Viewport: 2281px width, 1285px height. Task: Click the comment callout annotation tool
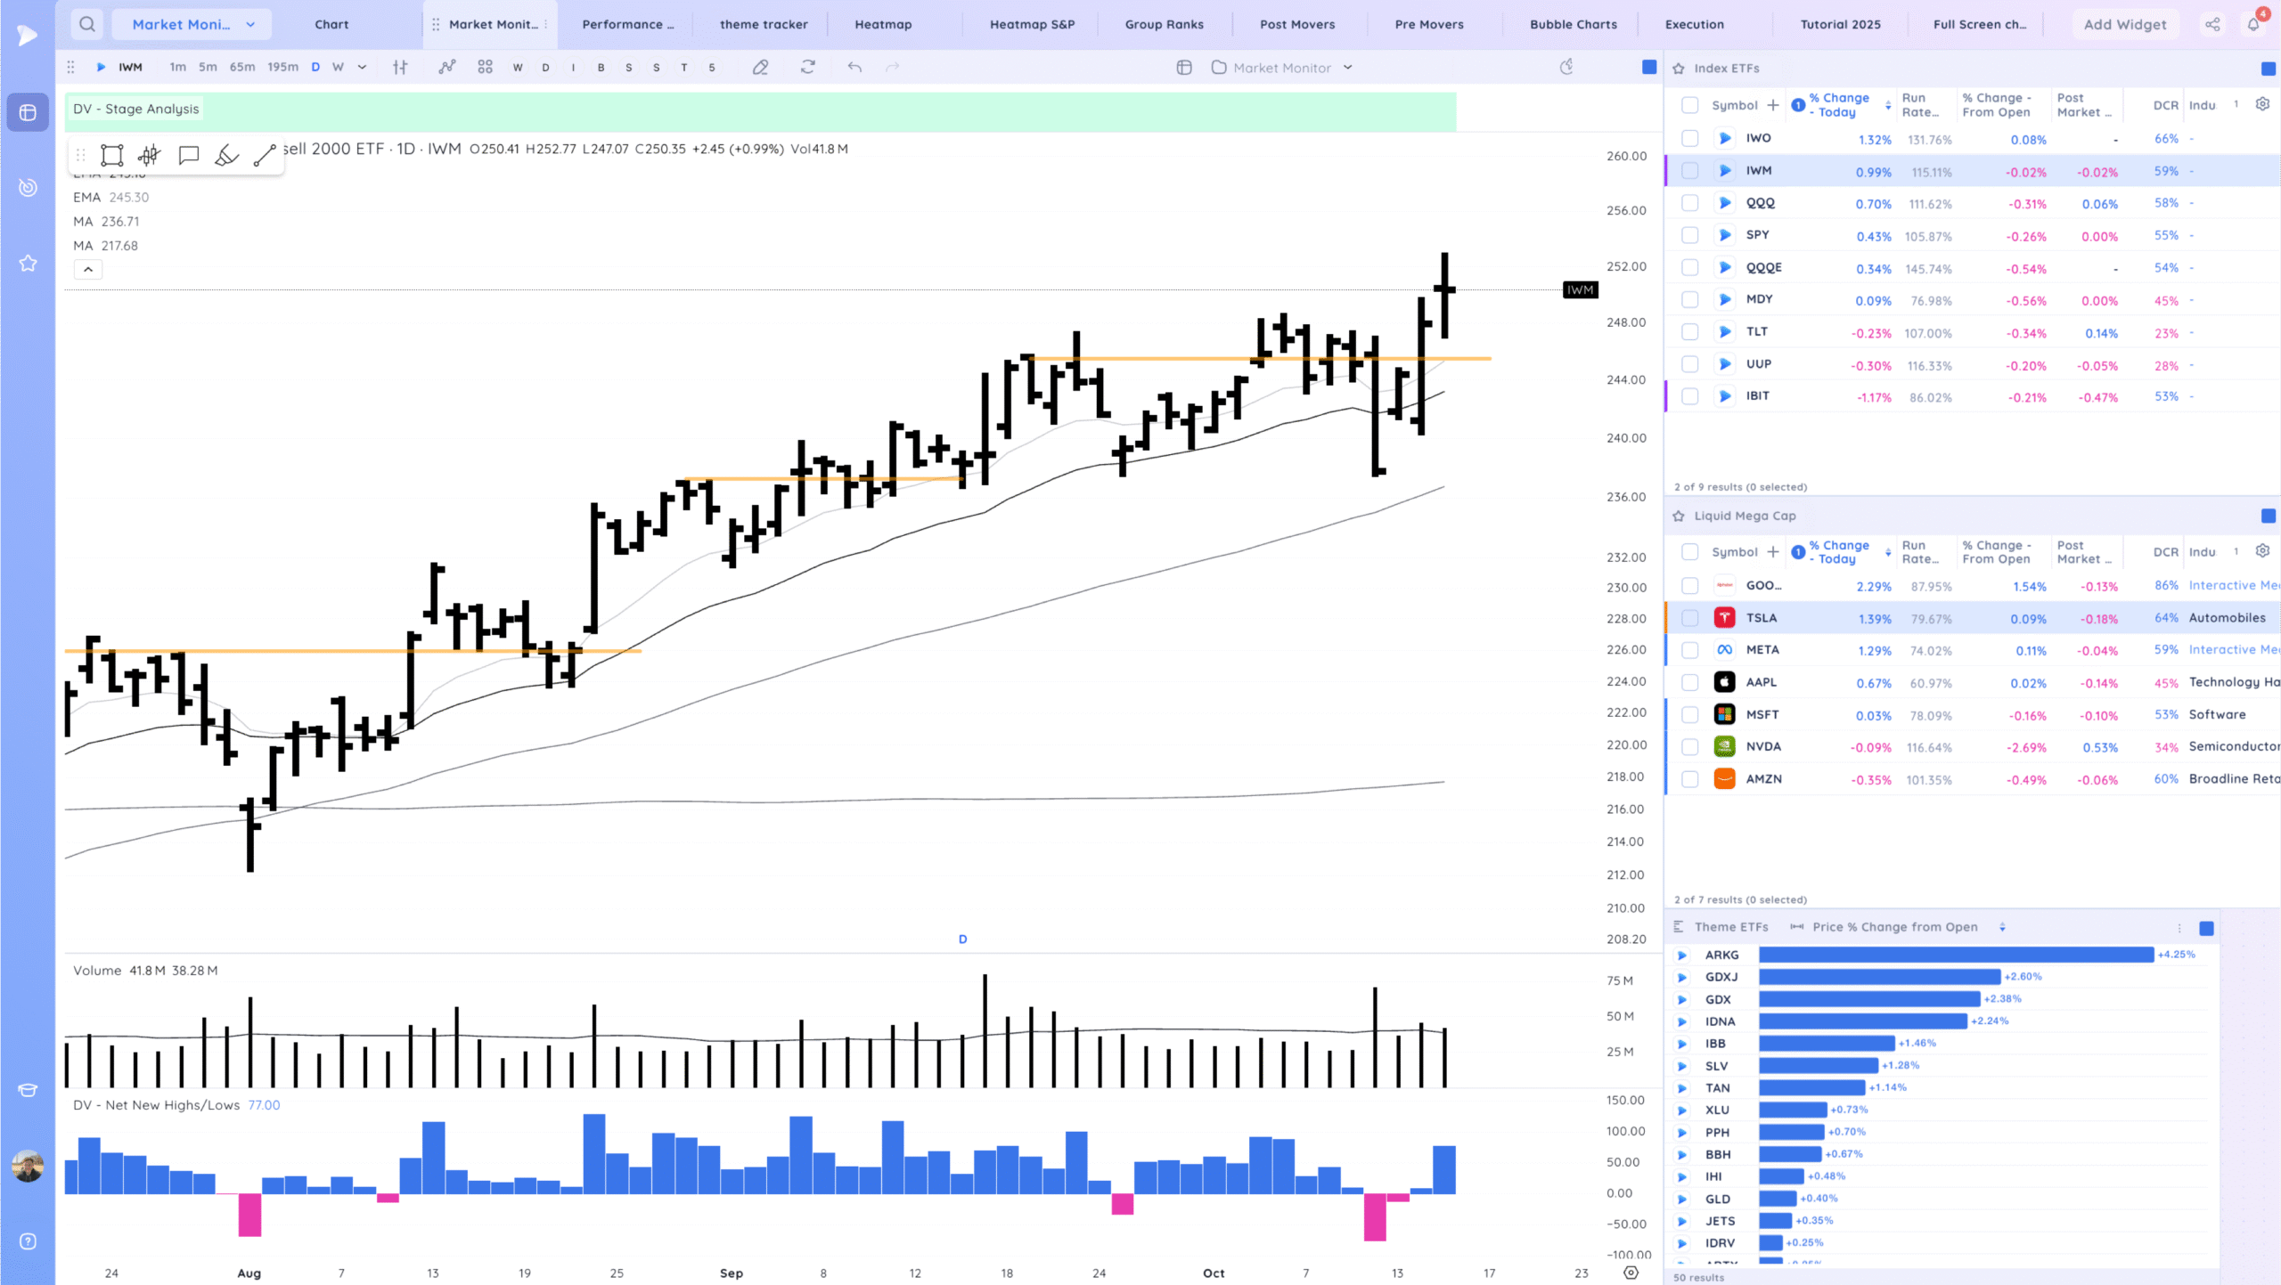click(x=188, y=156)
